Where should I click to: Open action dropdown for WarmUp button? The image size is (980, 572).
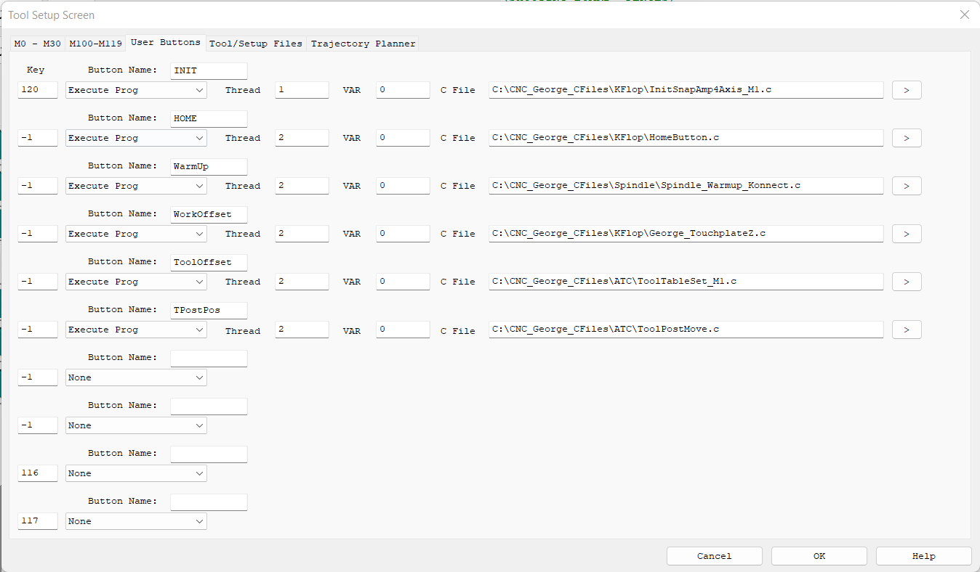coord(136,186)
